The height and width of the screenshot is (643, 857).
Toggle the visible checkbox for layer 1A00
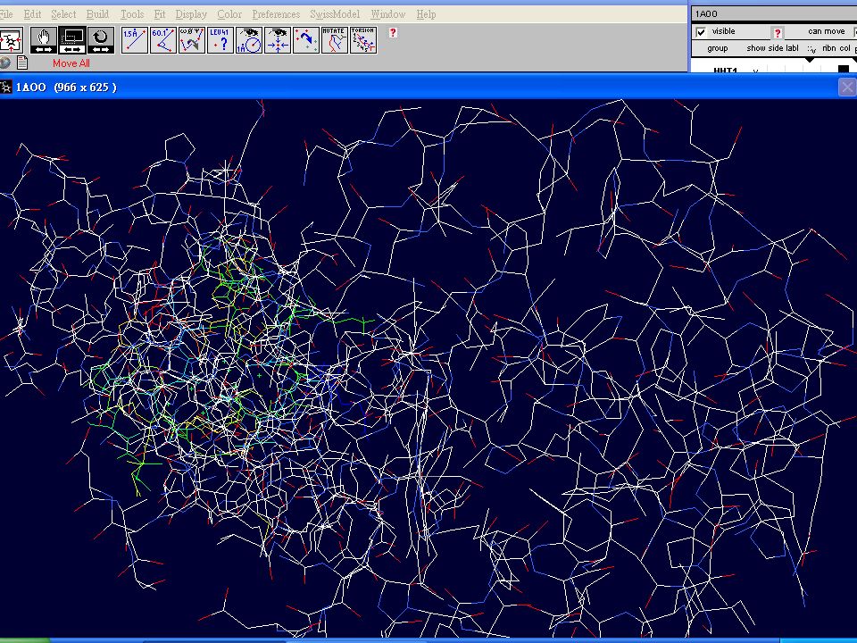click(701, 32)
